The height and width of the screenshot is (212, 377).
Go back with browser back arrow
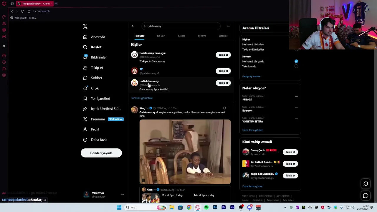tap(12, 11)
